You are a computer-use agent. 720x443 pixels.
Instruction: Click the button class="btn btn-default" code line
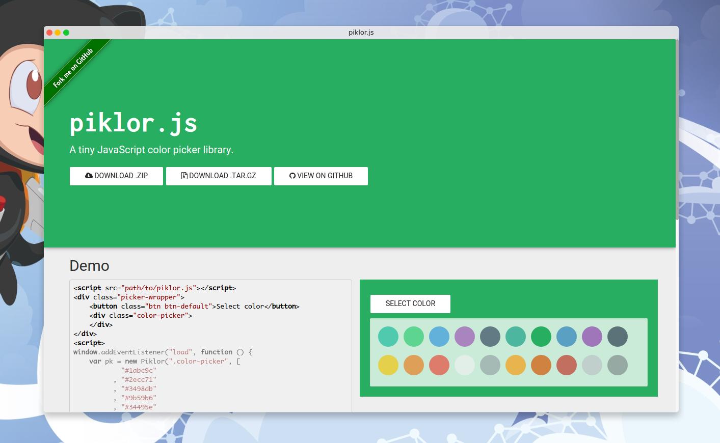coord(194,306)
